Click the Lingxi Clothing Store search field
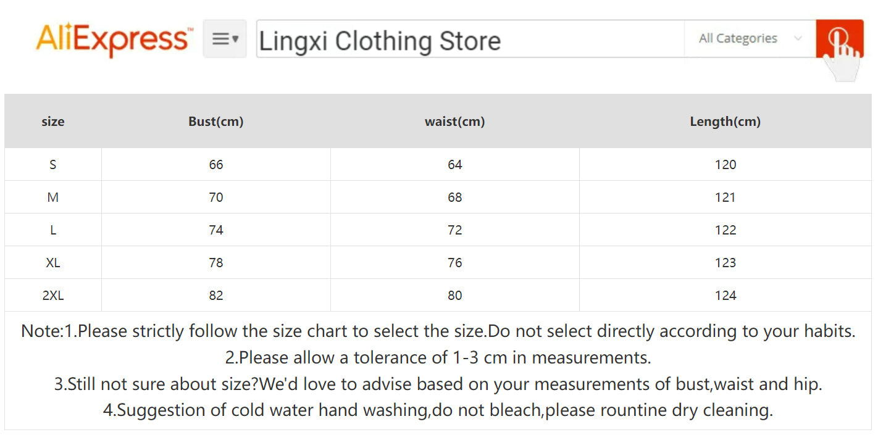The height and width of the screenshot is (440, 878). [x=469, y=41]
